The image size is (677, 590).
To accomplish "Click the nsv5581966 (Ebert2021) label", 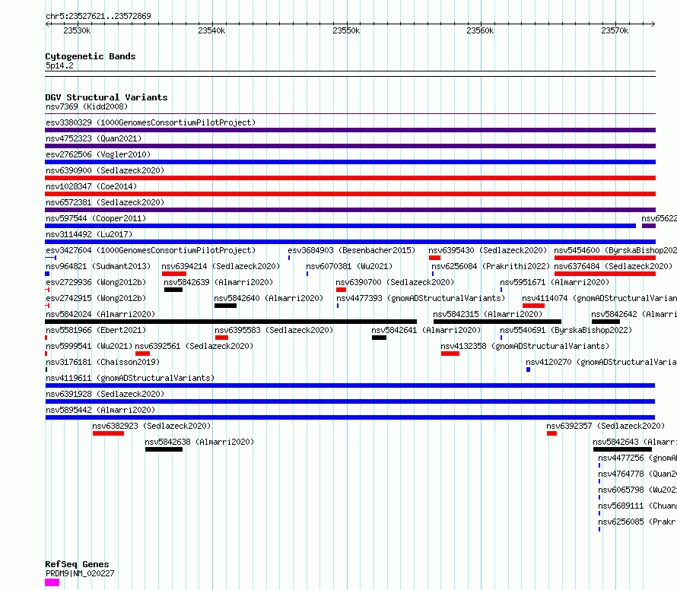I will pyautogui.click(x=96, y=330).
